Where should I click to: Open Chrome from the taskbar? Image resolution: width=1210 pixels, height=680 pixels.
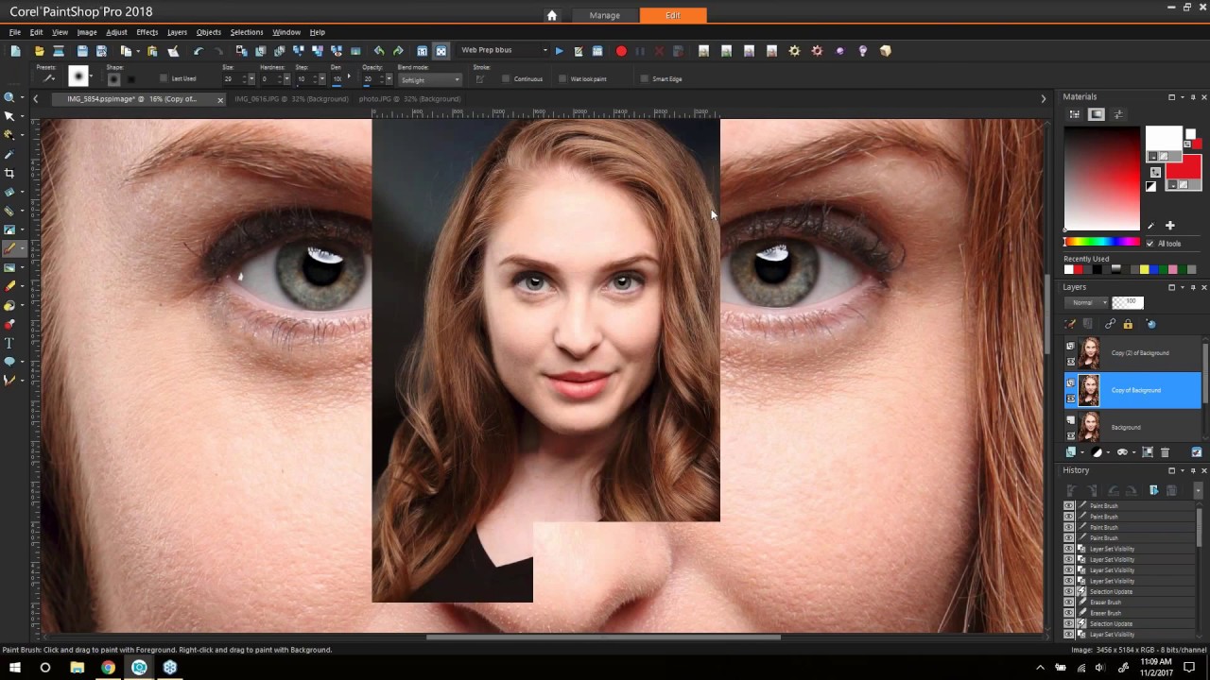pos(108,668)
